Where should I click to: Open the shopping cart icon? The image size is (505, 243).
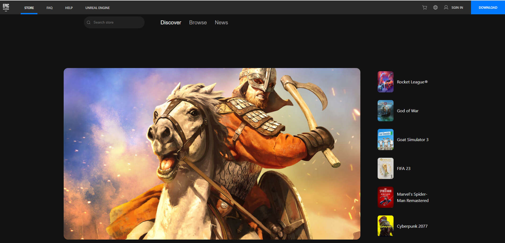click(x=425, y=7)
